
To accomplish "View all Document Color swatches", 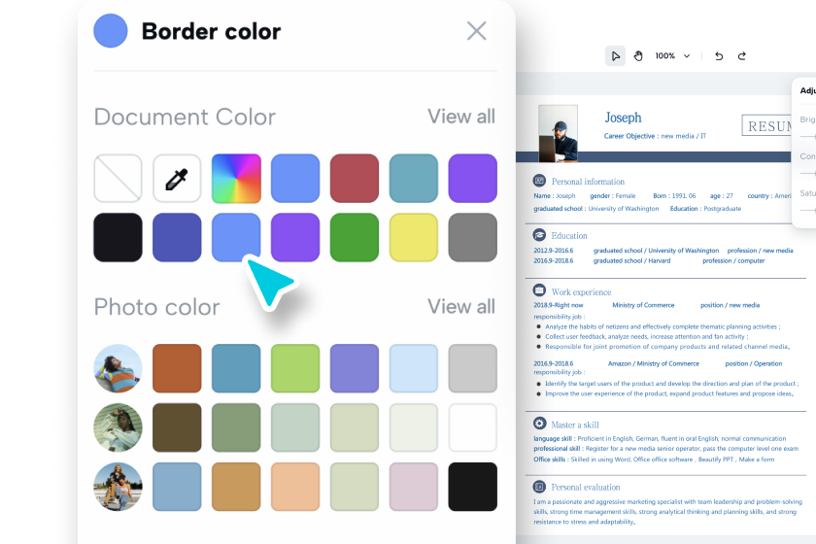I will 461,117.
